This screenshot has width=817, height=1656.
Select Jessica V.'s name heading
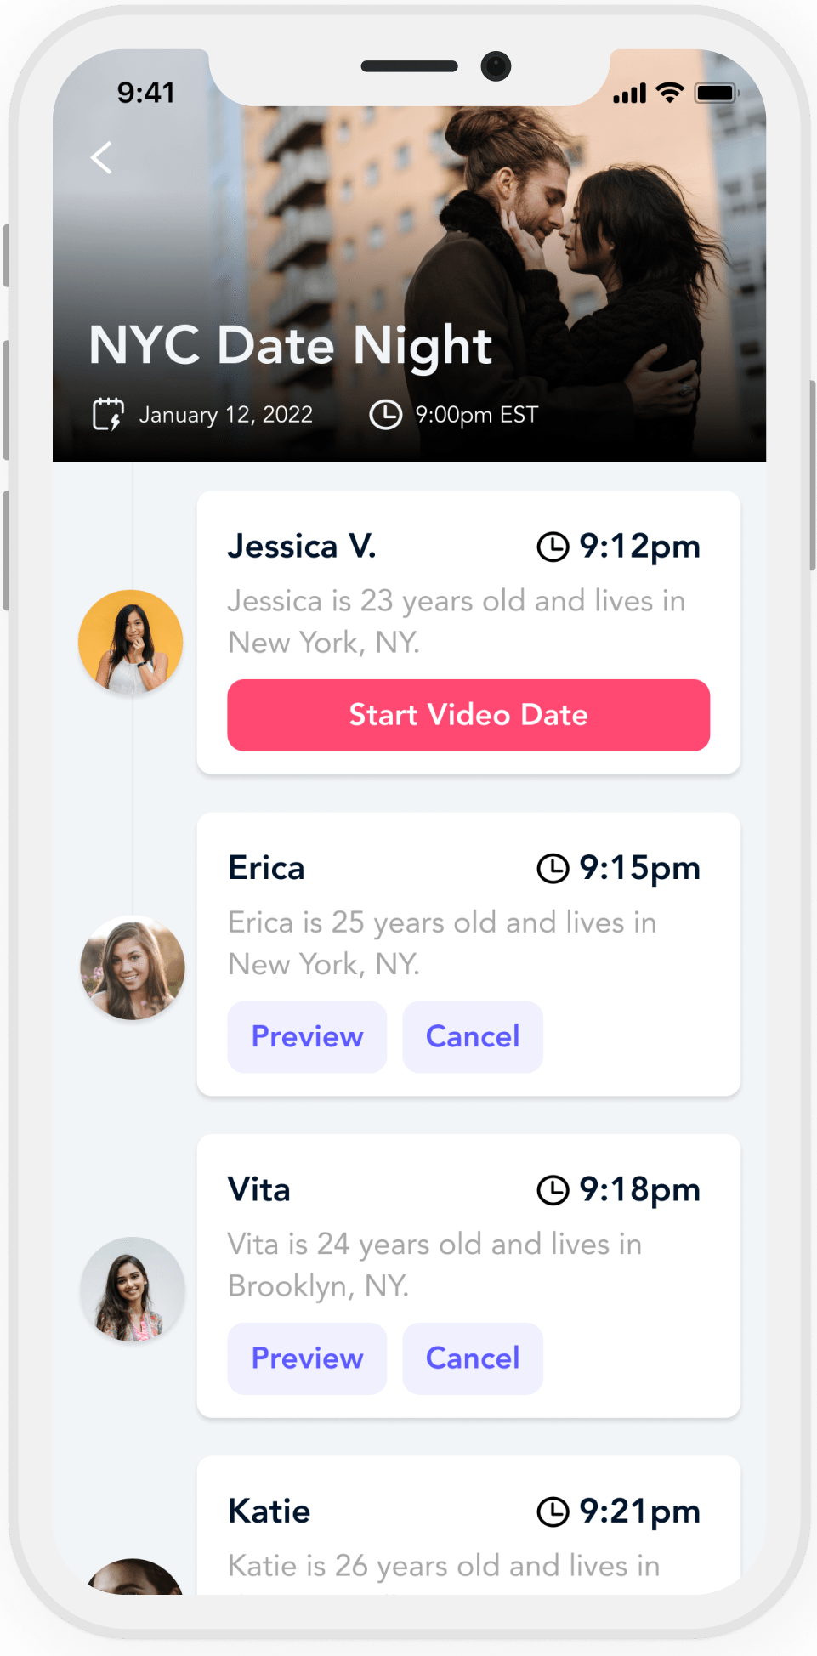[x=302, y=545]
